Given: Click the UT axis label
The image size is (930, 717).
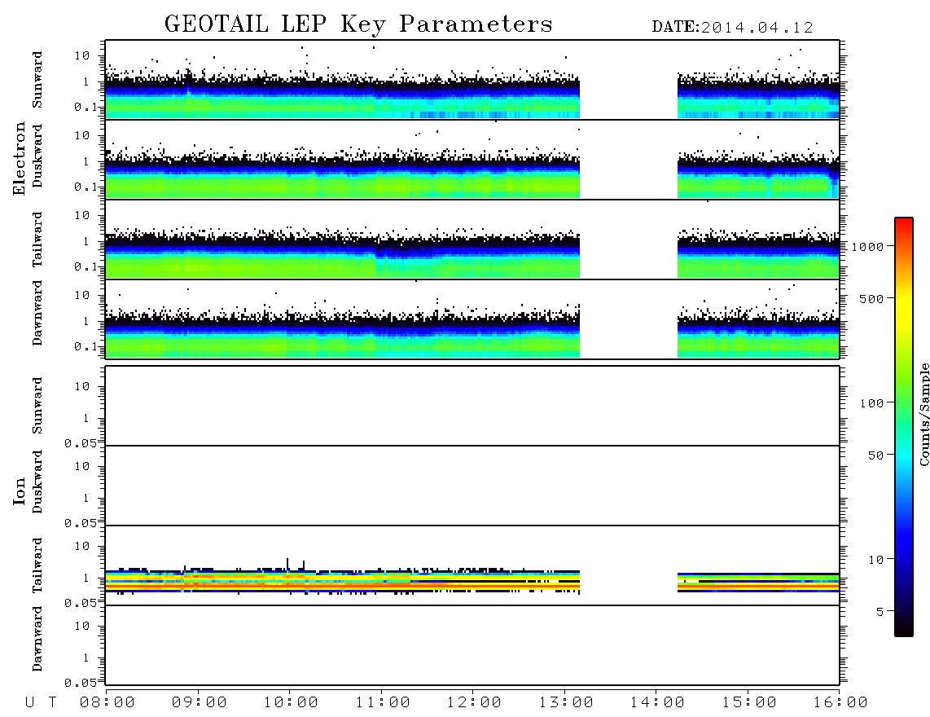Looking at the screenshot, I should [42, 703].
